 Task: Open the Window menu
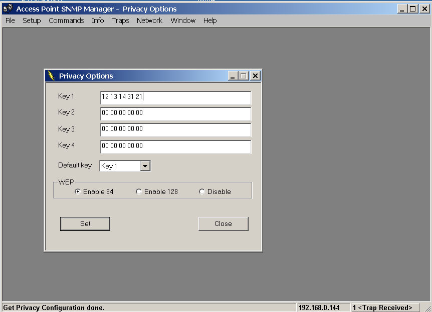183,20
